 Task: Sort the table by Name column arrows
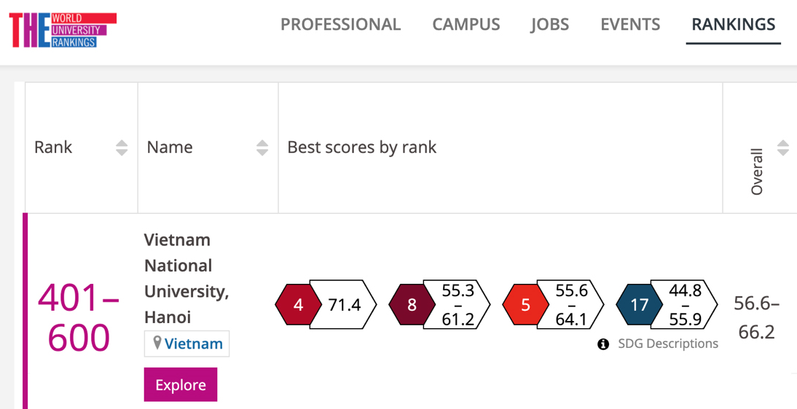click(x=262, y=148)
